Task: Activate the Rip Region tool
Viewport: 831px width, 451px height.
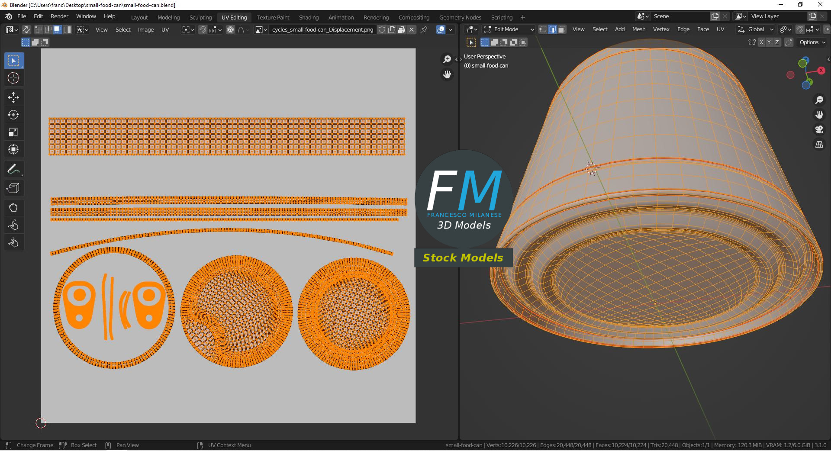Action: tap(13, 188)
